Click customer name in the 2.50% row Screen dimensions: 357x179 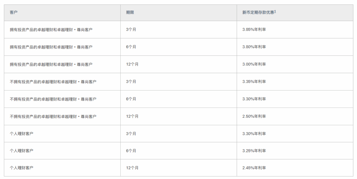pos(53,117)
